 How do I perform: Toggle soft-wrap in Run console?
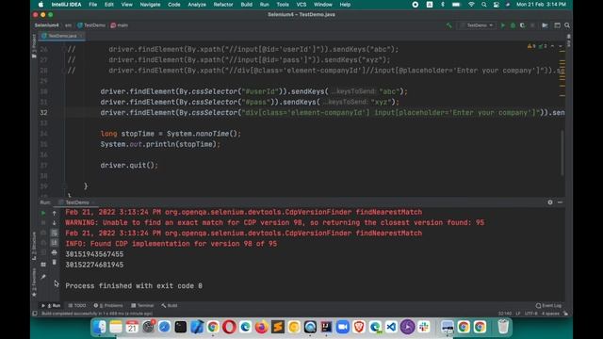click(x=55, y=233)
